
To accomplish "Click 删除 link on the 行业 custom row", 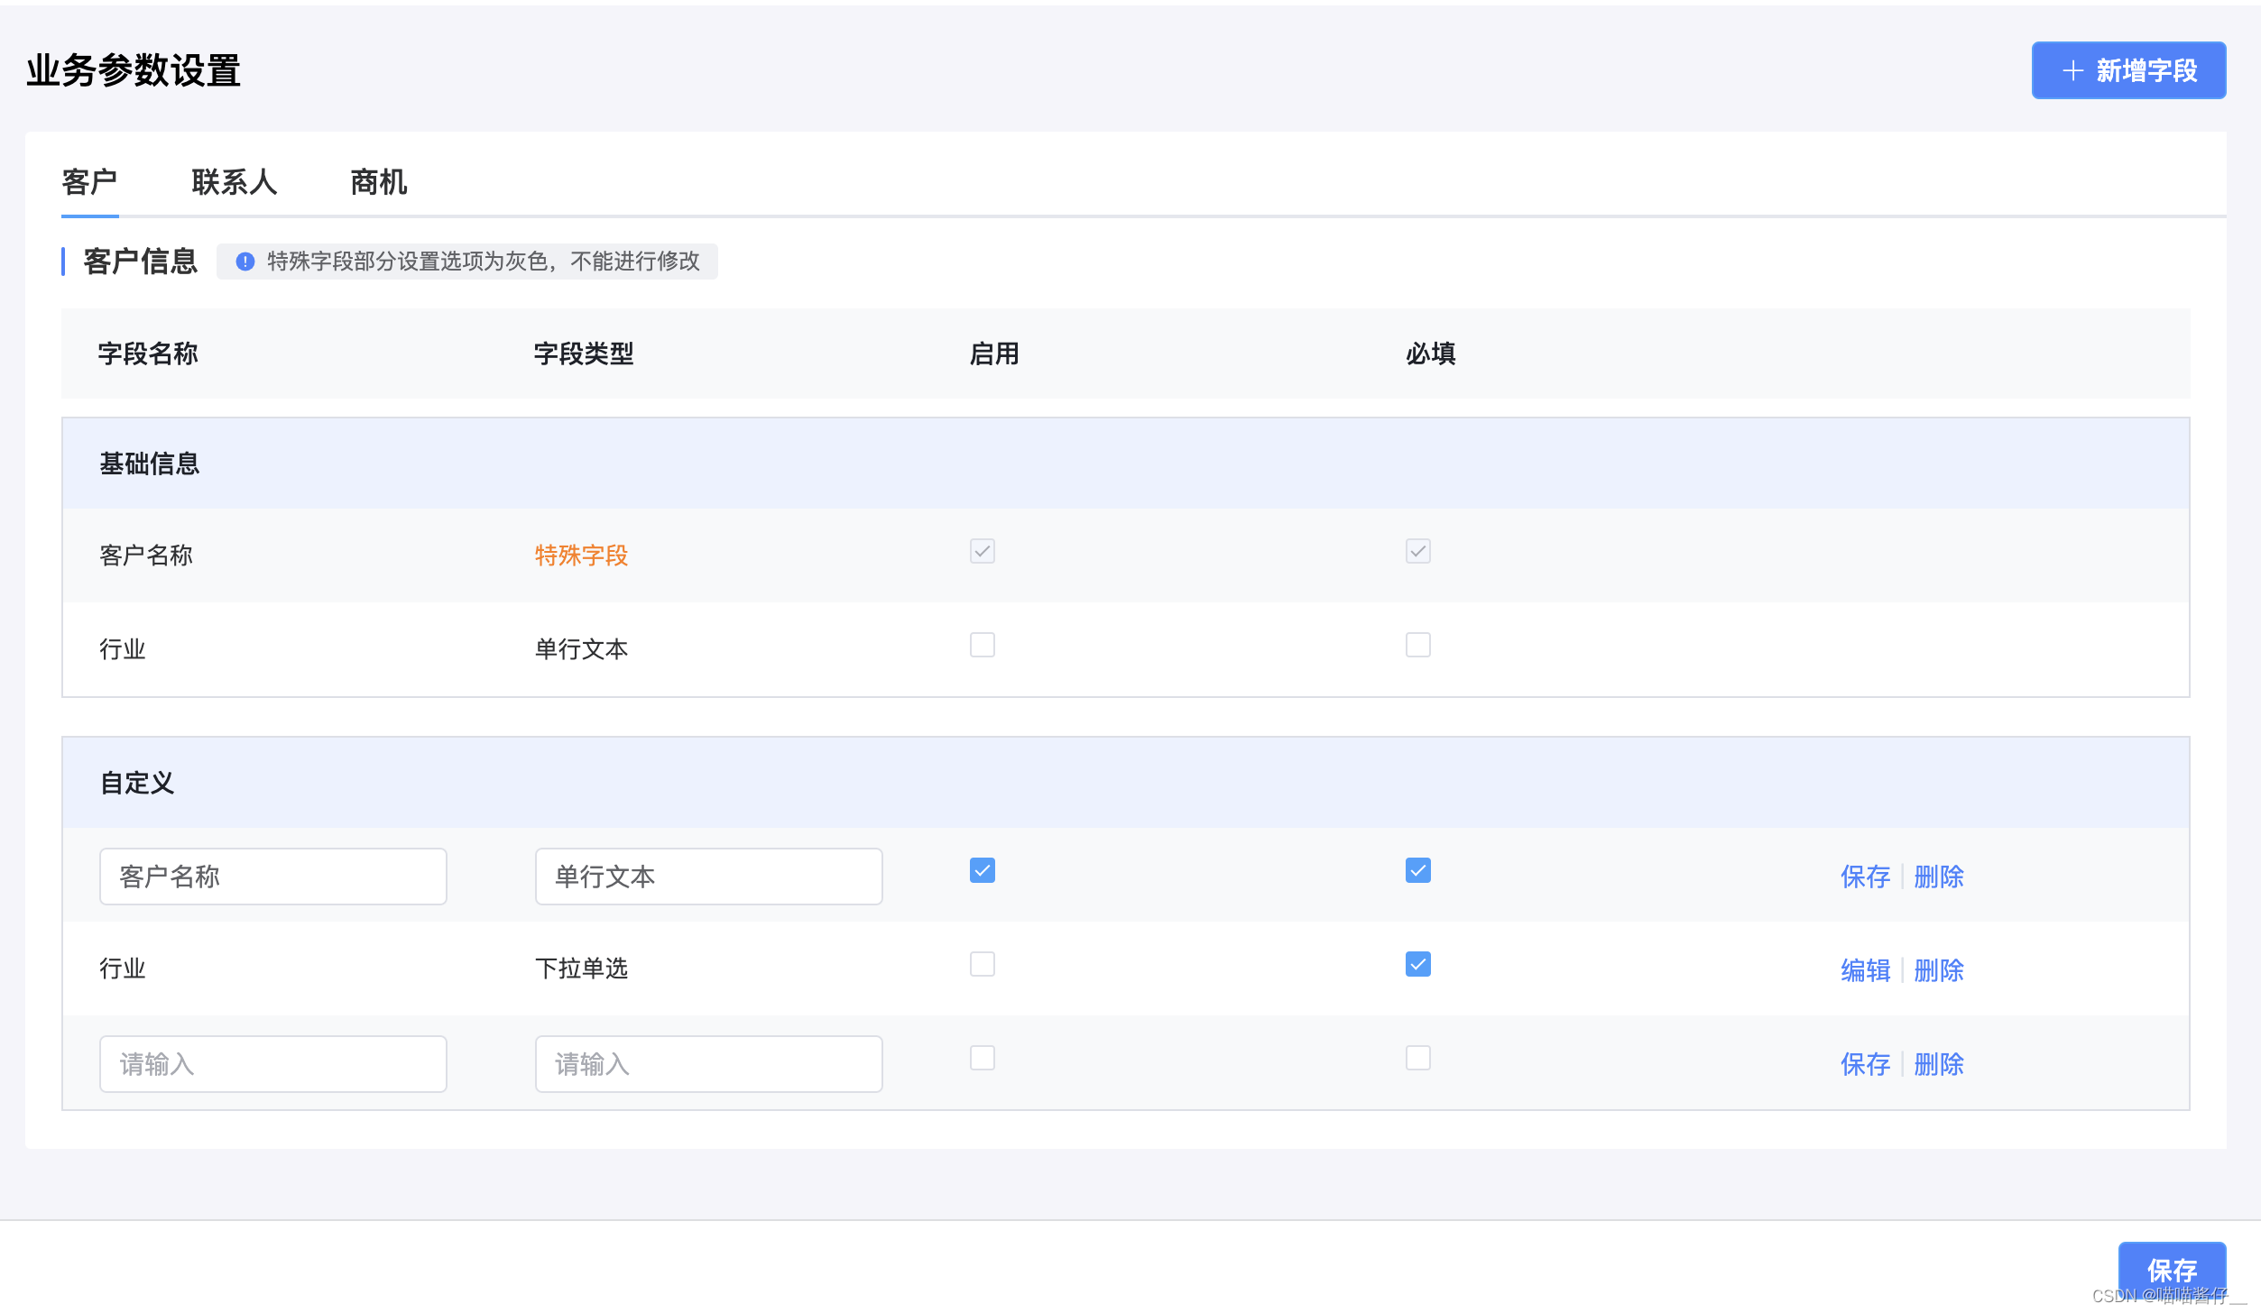I will 1938,969.
